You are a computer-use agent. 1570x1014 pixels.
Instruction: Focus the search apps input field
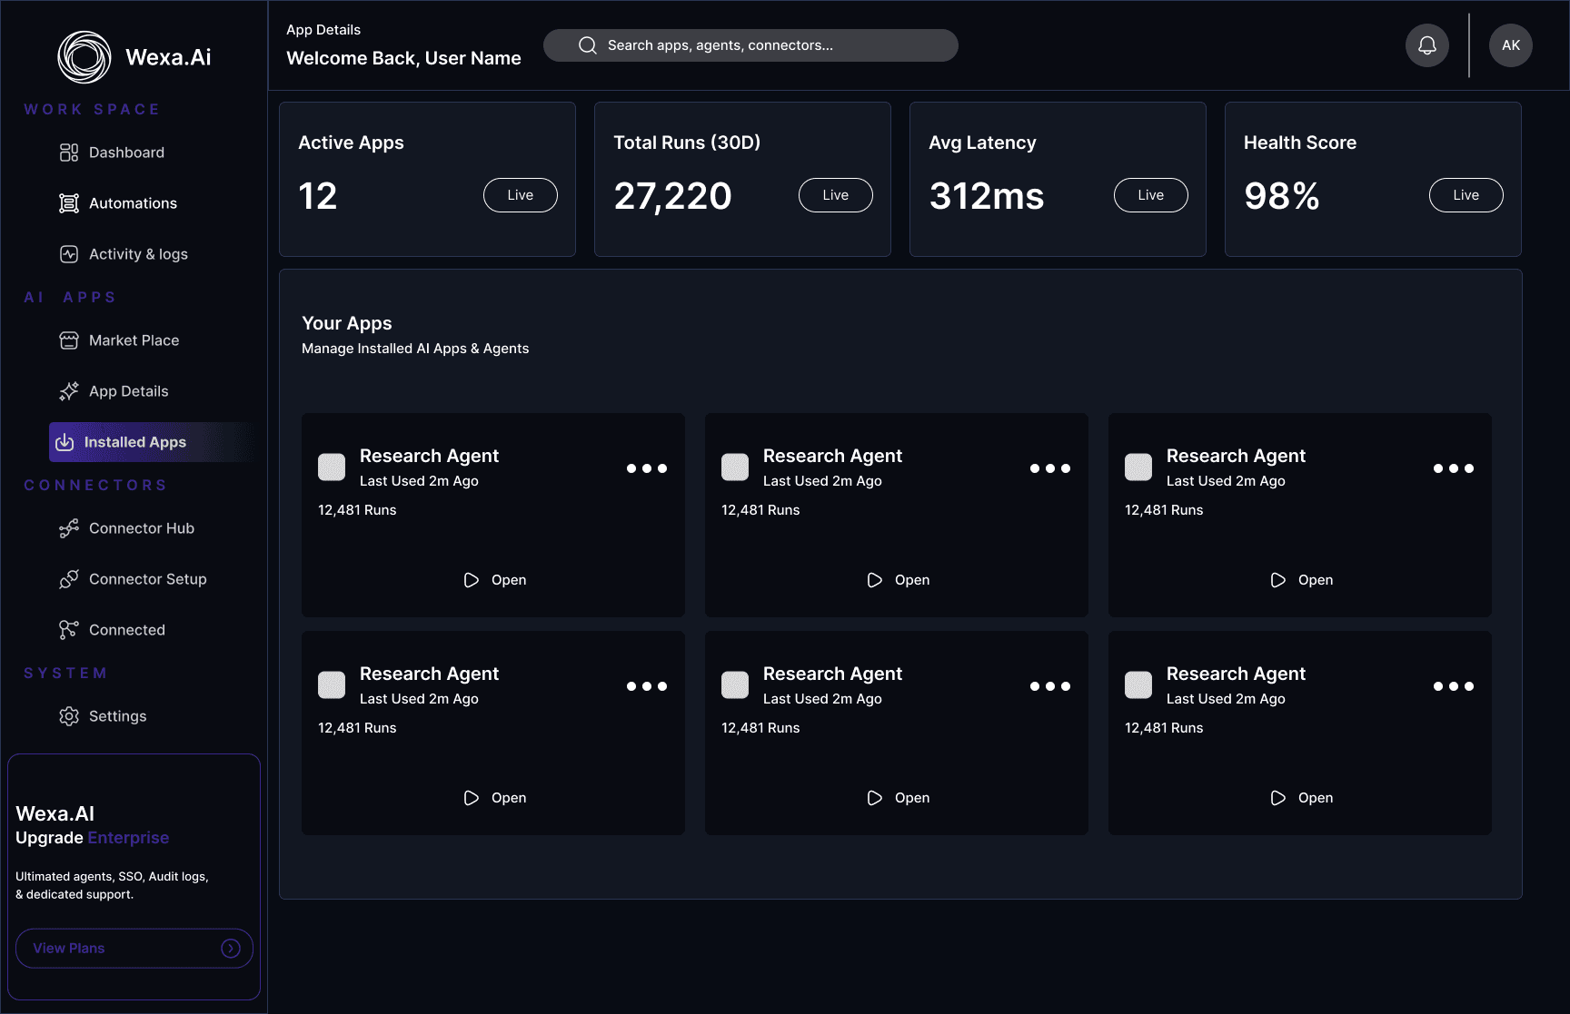pyautogui.click(x=750, y=45)
